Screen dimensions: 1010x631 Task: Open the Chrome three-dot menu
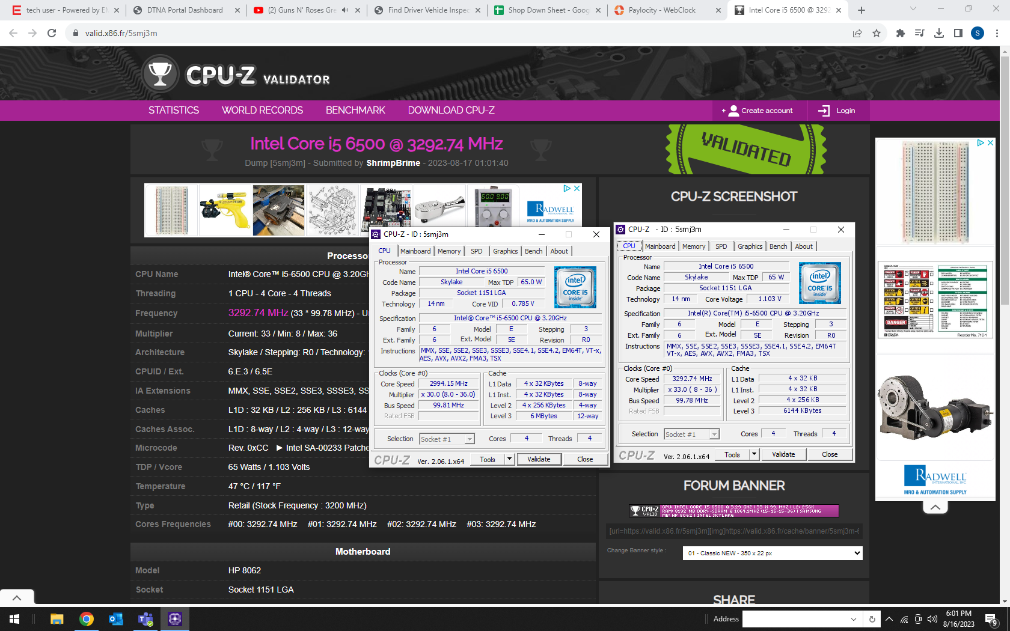point(997,33)
